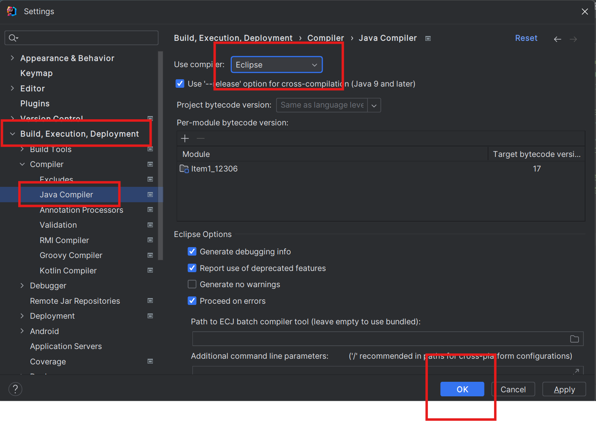Click project icon next to Groovy Compiler
Image resolution: width=596 pixels, height=421 pixels.
pyautogui.click(x=150, y=255)
